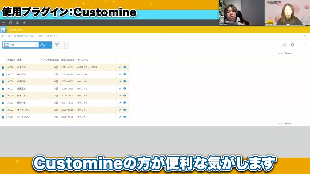Viewport: 310px width, 174px height.
Task: Delete the A-003 record
Action: (125, 103)
